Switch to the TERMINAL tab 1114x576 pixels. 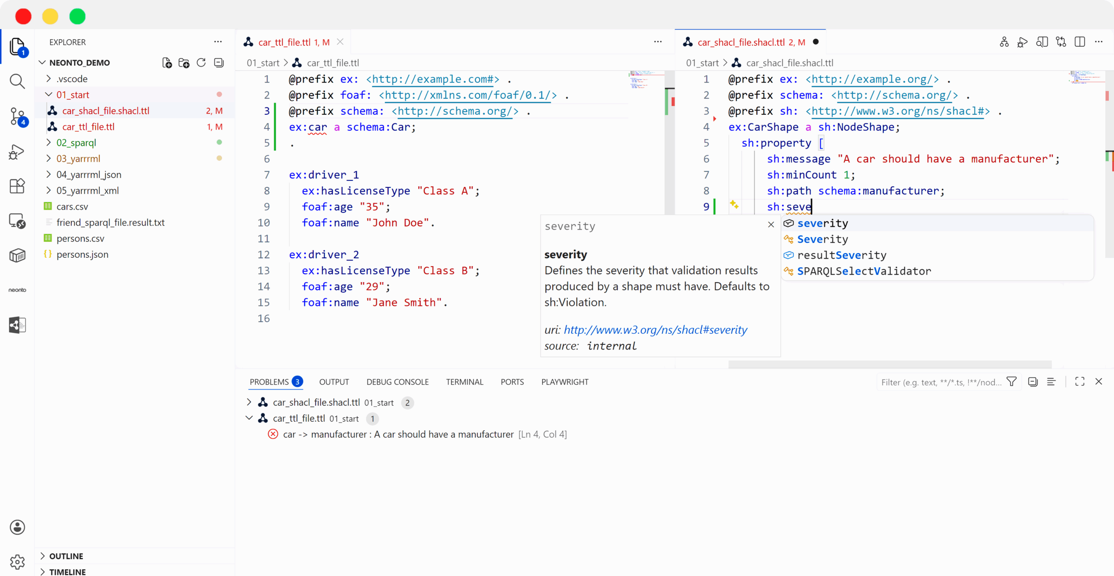click(x=464, y=382)
